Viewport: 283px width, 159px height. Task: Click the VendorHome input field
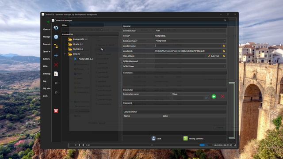tap(188, 46)
